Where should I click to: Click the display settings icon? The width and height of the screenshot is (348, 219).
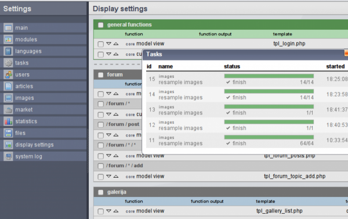[x=8, y=145]
